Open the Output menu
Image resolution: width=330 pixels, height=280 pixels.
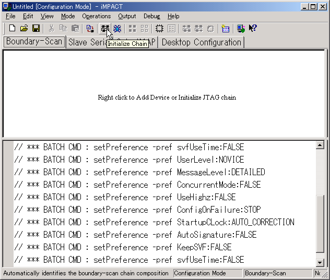coord(127,16)
